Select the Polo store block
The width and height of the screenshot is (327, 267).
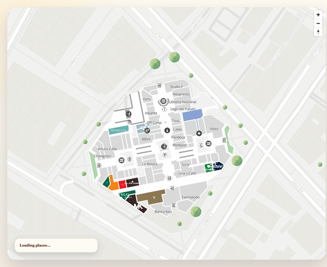127,195
